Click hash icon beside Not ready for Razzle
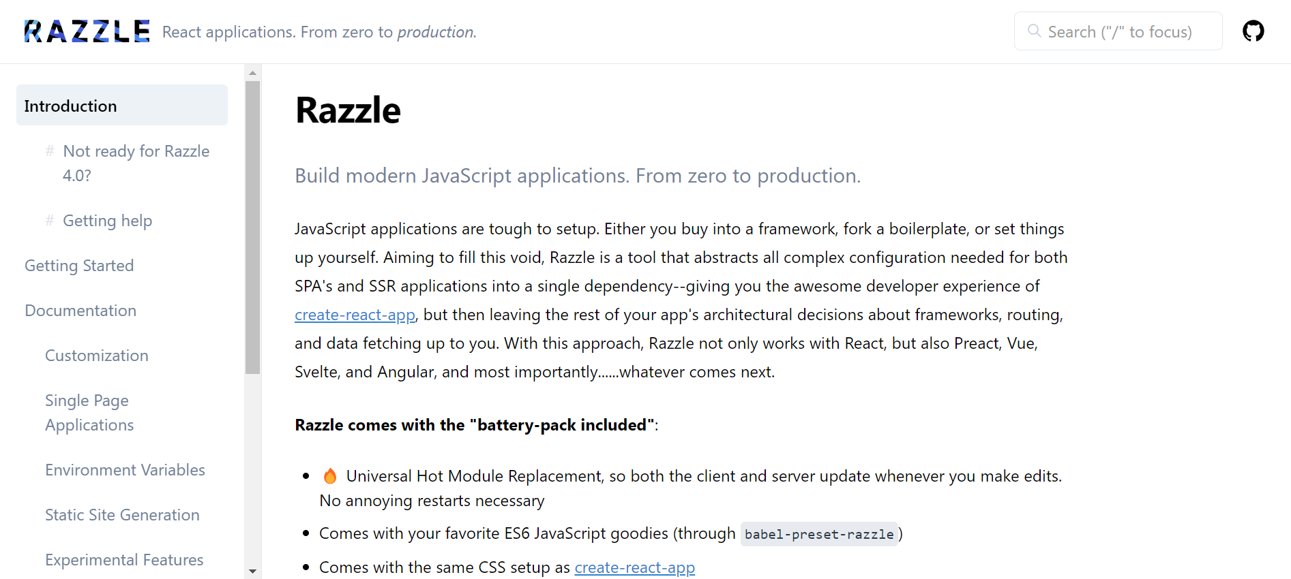The width and height of the screenshot is (1291, 579). pyautogui.click(x=50, y=151)
